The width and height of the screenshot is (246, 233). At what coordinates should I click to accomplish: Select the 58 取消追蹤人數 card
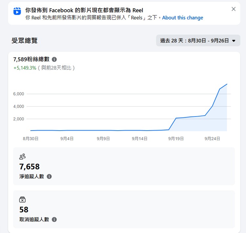[124, 209]
